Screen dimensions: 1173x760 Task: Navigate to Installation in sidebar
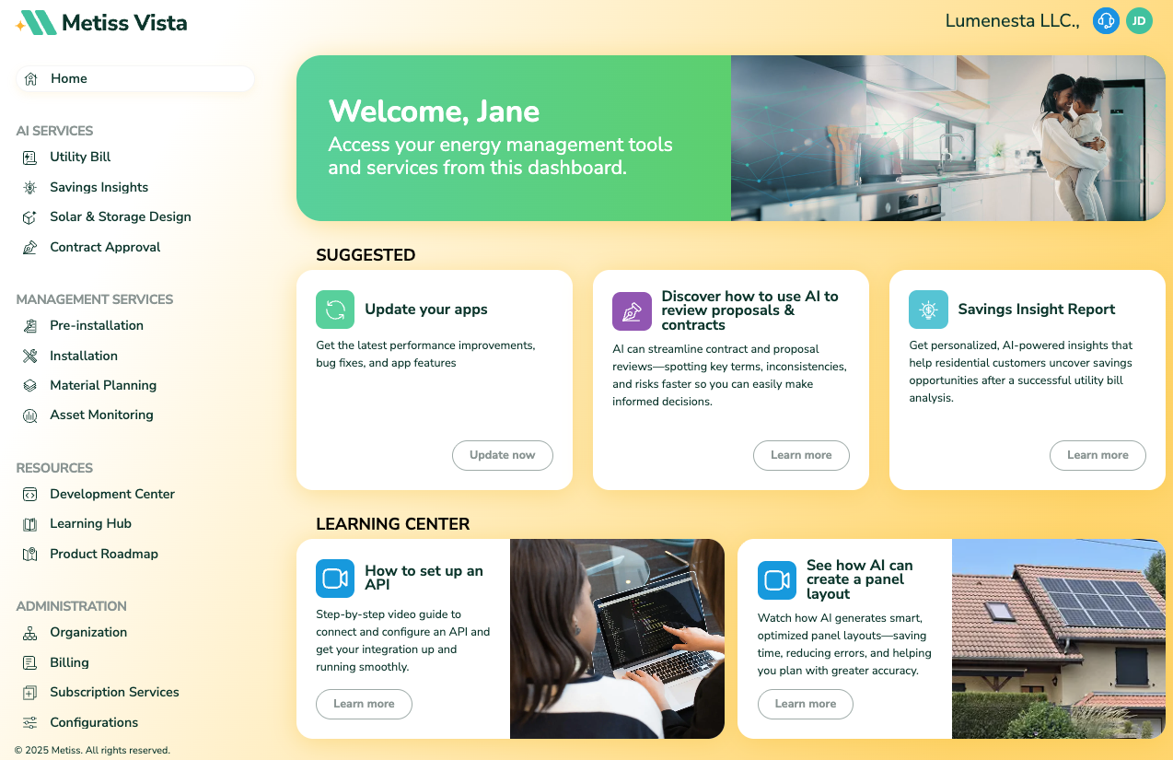pos(84,356)
